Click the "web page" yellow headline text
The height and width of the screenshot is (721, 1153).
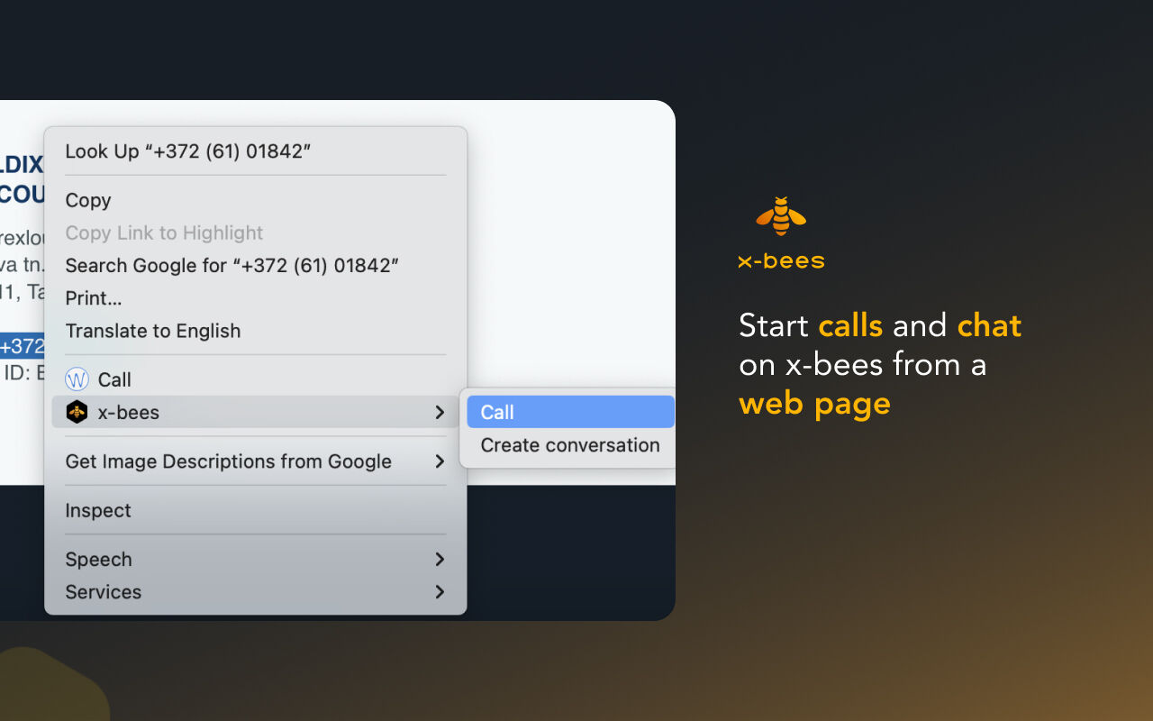pyautogui.click(x=814, y=403)
